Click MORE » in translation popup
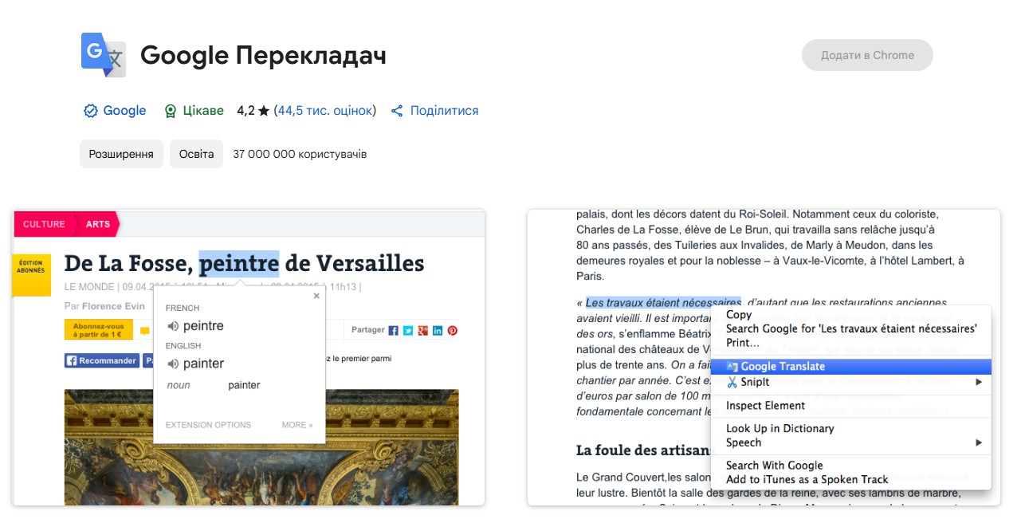This screenshot has width=1021, height=519. [x=296, y=425]
